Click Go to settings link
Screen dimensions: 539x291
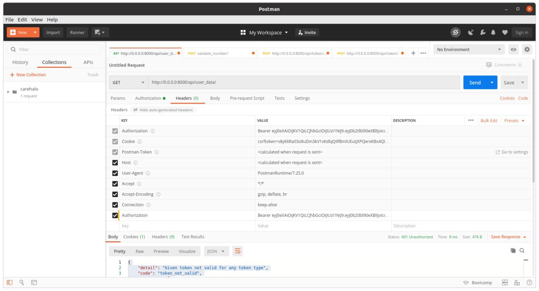[512, 152]
